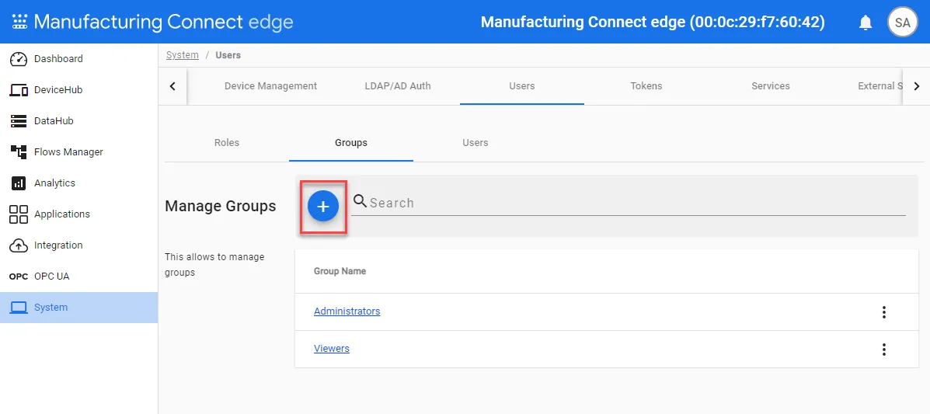Switch to Tokens tab

pos(646,86)
